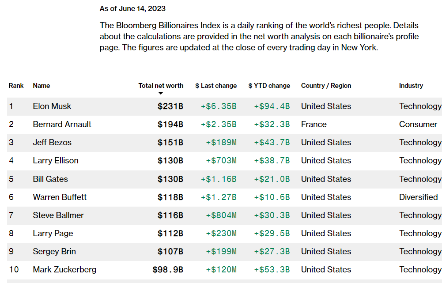
Task: Click the sort arrow under Total net worth
Action: tap(161, 93)
